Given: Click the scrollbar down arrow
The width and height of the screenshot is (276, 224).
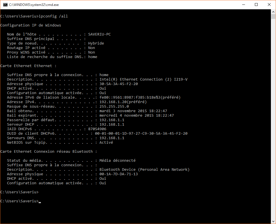Looking at the screenshot, I should [273, 222].
